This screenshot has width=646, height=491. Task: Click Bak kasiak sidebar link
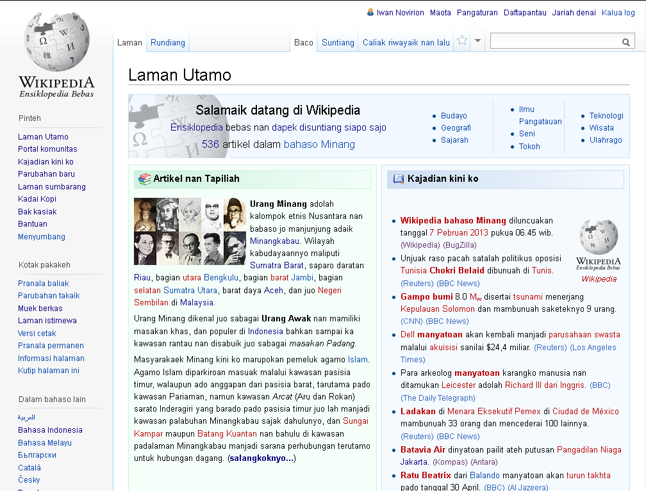(x=37, y=211)
